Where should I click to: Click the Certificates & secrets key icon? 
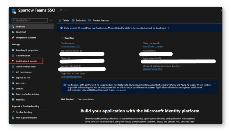click(x=13, y=61)
